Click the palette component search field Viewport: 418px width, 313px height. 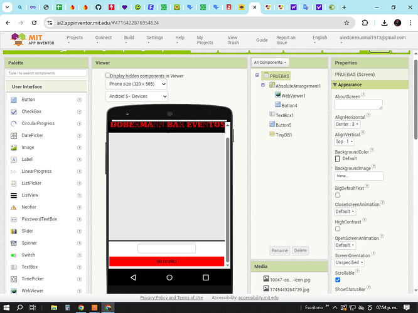[46, 73]
